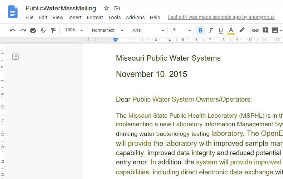Expand the insert image dropdown arrow
Image resolution: width=283 pixels, height=179 pixels.
[281, 30]
